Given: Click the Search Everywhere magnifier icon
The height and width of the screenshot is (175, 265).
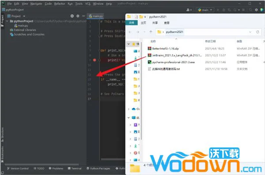Looking at the screenshot, I should [x=250, y=10].
